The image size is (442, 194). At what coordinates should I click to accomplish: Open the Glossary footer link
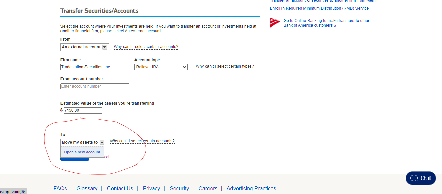coord(87,189)
